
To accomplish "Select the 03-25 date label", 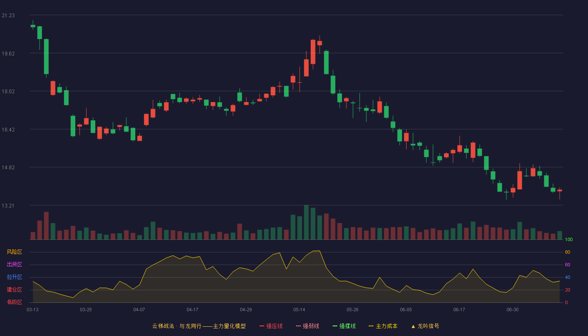I will point(86,310).
